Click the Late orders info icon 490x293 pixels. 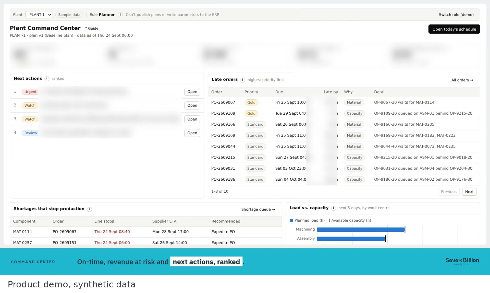(x=242, y=80)
